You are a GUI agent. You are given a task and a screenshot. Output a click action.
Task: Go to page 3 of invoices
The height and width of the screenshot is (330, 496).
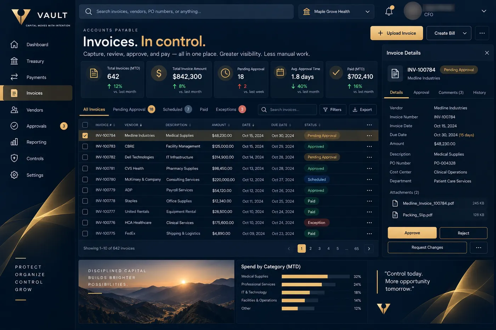320,249
